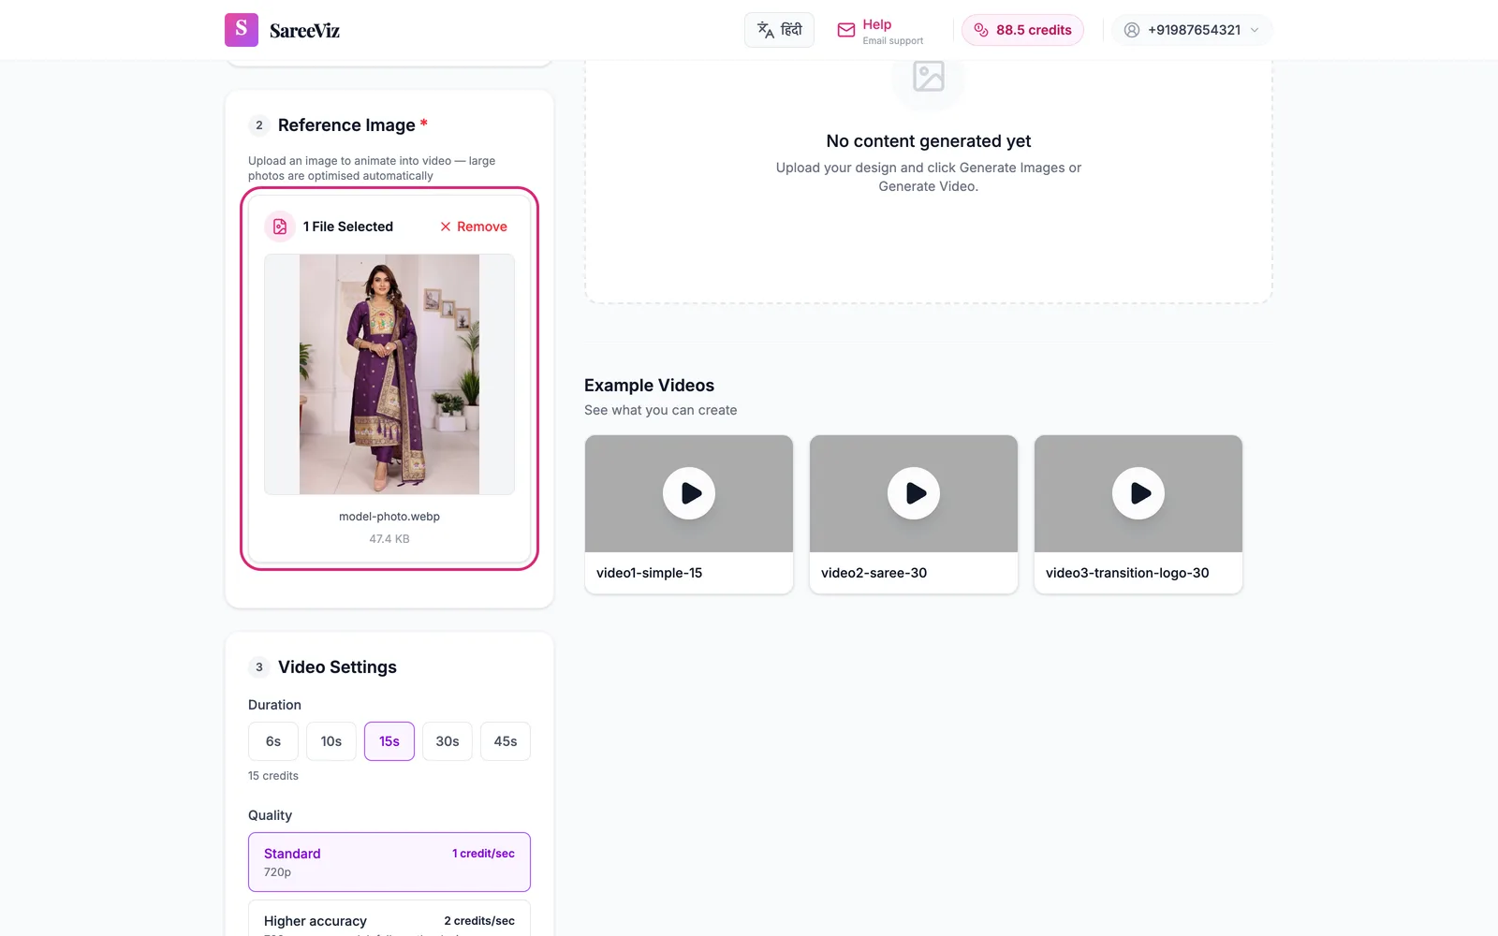Click the 1 credit/sec rate label

pyautogui.click(x=483, y=854)
